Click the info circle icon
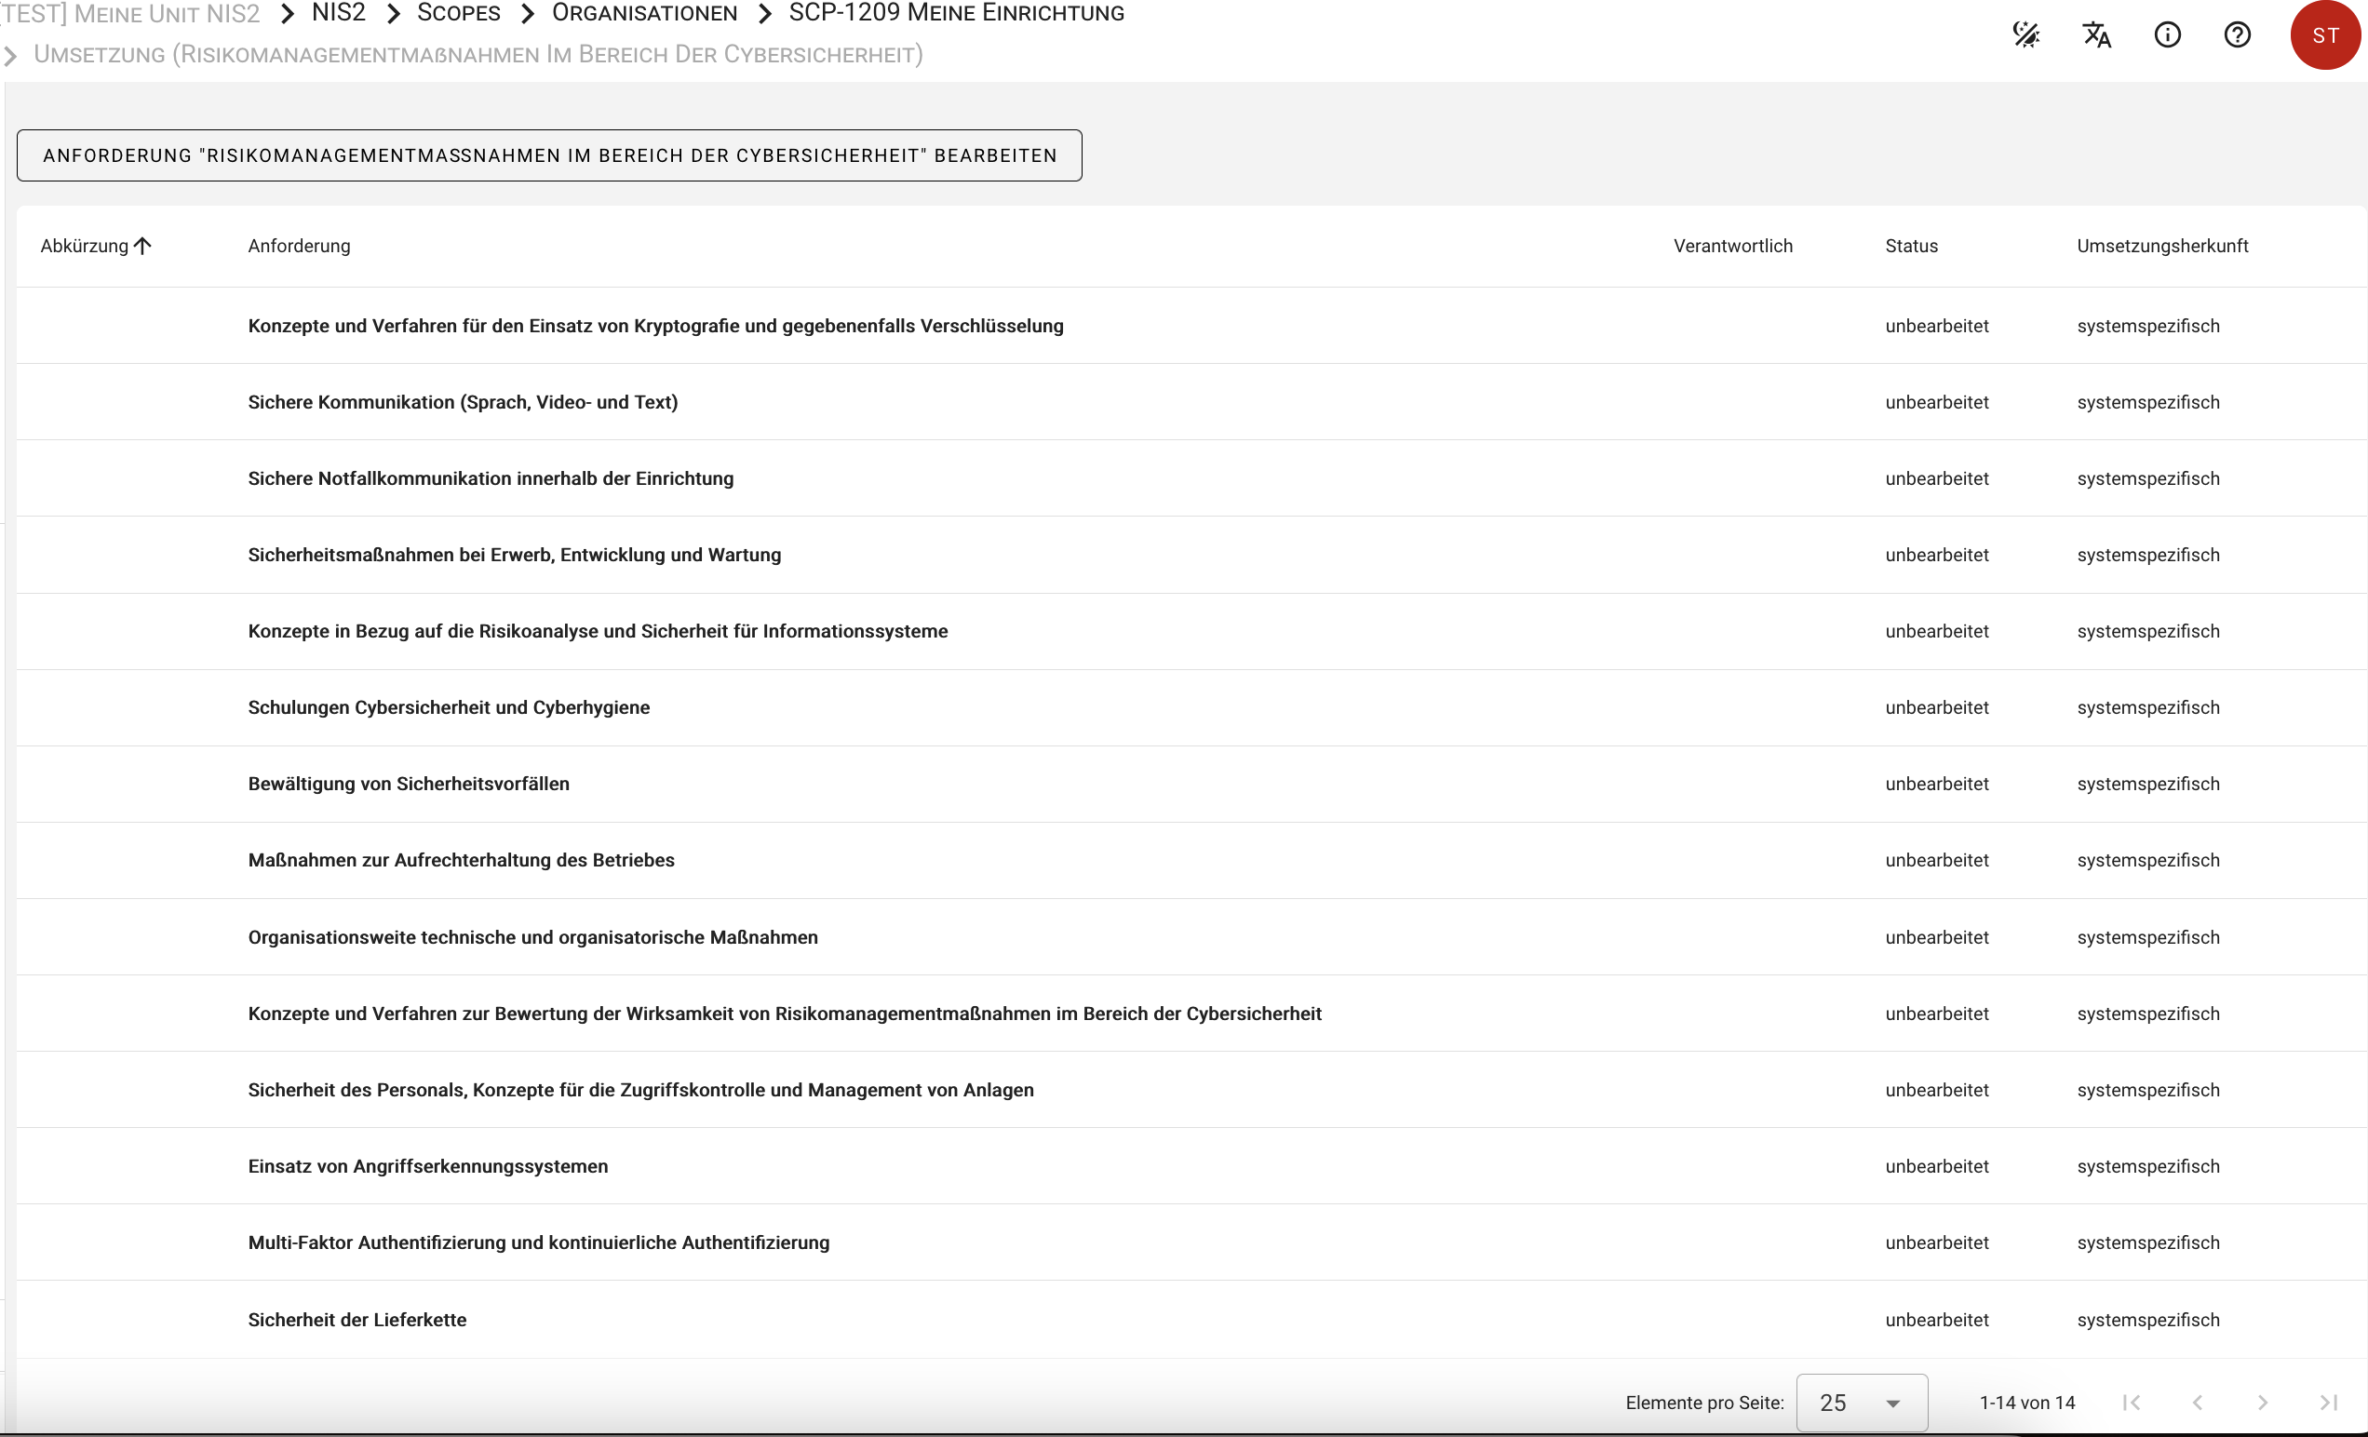The width and height of the screenshot is (2368, 1437). [x=2167, y=35]
